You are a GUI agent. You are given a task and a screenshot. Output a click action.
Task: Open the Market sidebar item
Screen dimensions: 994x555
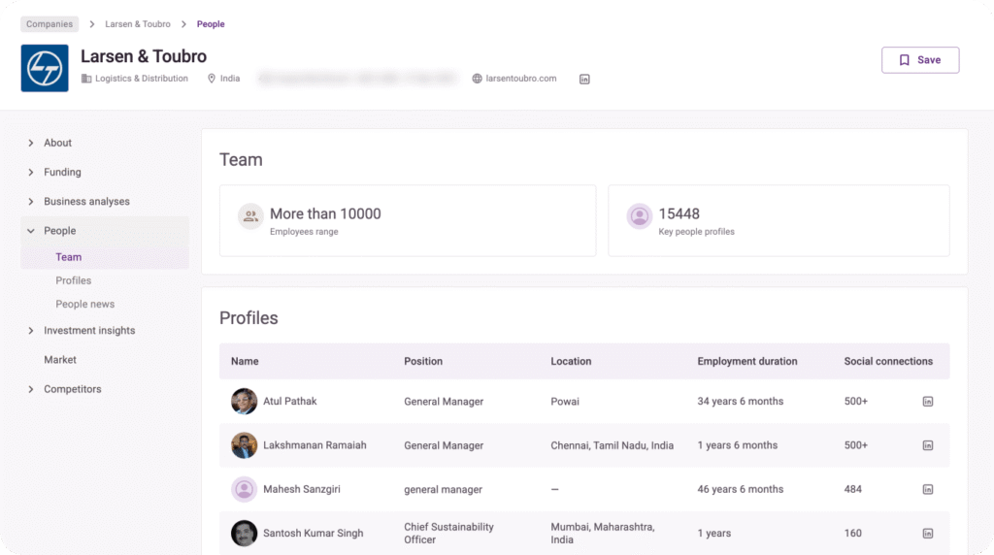[60, 360]
